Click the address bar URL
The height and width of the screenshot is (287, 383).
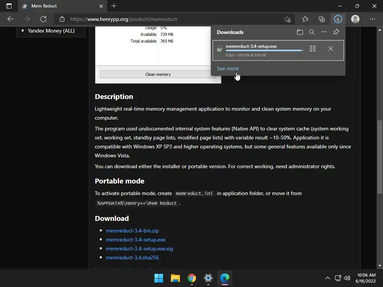coord(123,19)
